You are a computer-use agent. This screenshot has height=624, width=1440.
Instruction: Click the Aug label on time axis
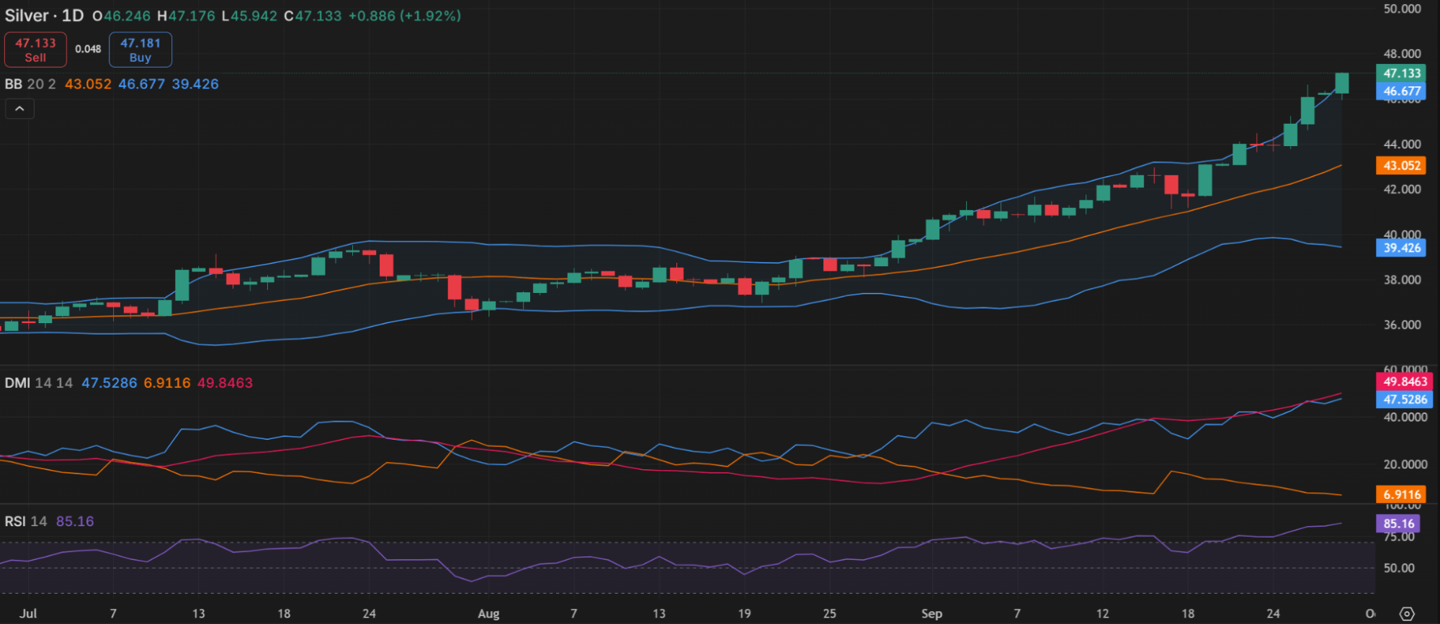(x=488, y=613)
